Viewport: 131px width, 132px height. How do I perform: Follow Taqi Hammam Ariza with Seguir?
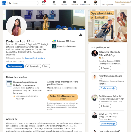click(x=105, y=106)
